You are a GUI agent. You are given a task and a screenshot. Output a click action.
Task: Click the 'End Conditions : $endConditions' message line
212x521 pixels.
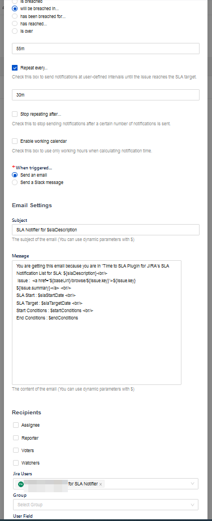47,318
